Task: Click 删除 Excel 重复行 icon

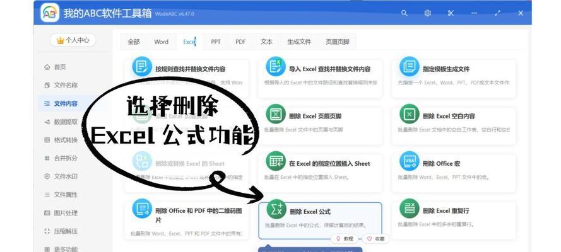Action: click(410, 209)
